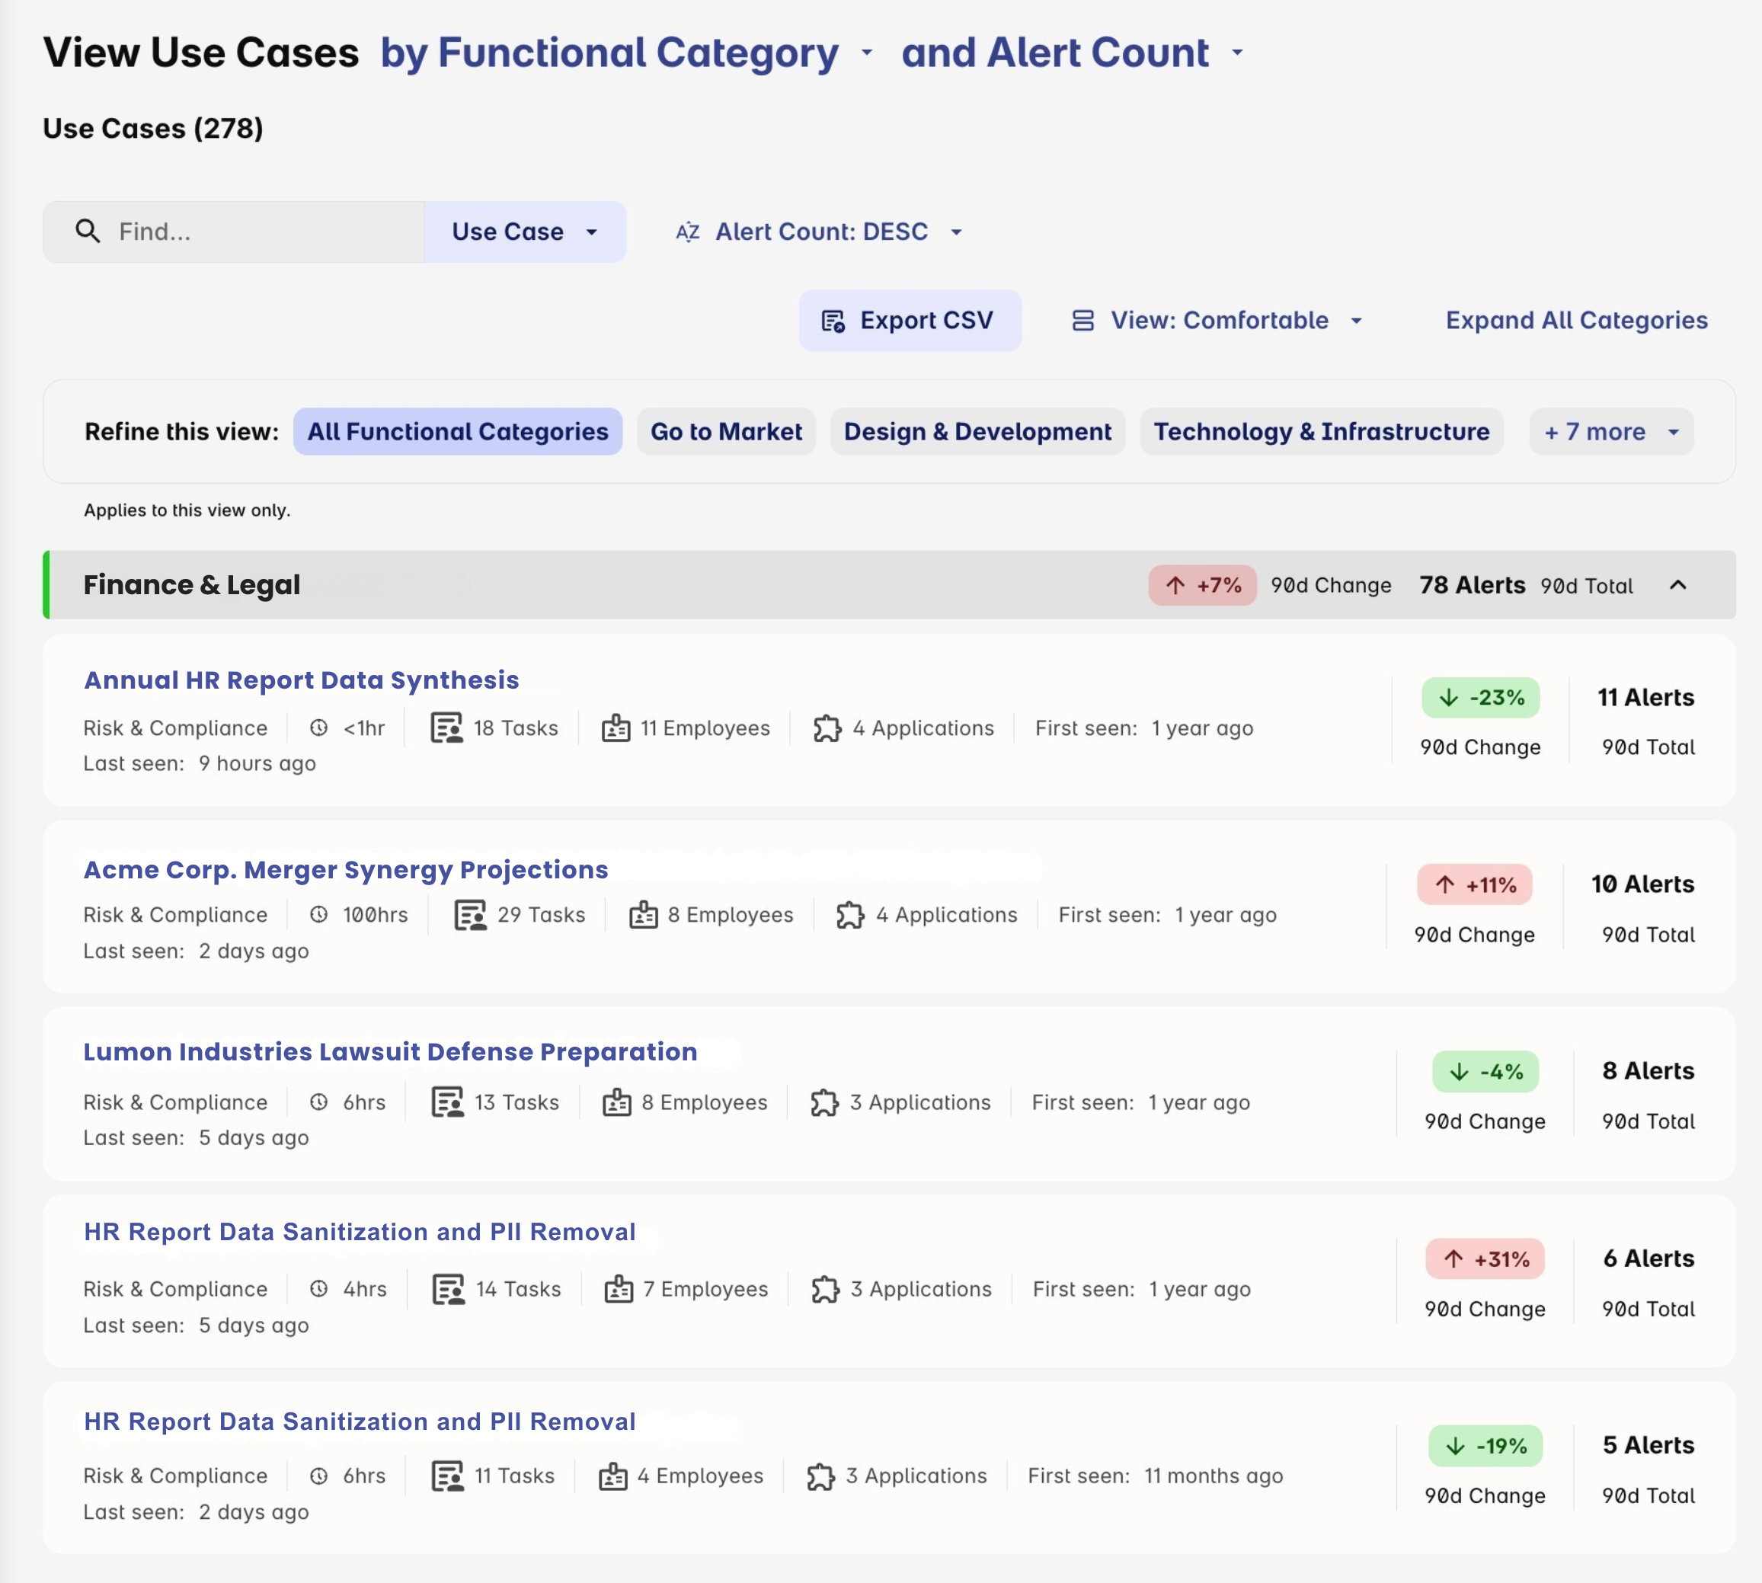Select Design & Development filter chip
Screen dimensions: 1762x1583
pyautogui.click(x=977, y=431)
